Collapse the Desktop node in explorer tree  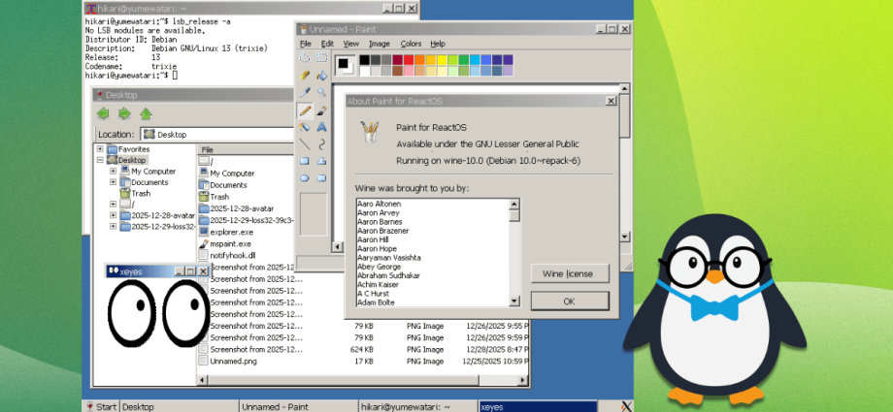point(100,161)
